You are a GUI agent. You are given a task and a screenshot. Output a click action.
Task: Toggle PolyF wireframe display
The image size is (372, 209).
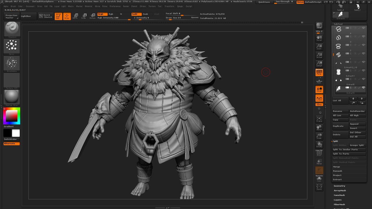(x=319, y=153)
